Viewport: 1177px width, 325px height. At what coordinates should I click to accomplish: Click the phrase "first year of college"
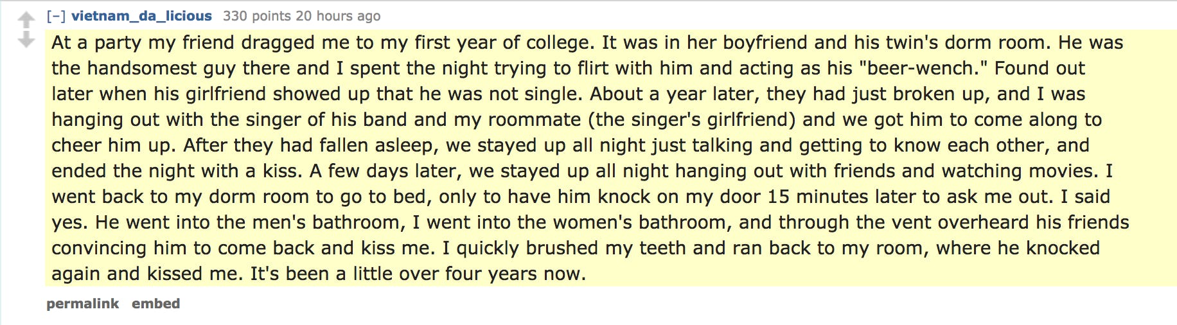pos(504,42)
